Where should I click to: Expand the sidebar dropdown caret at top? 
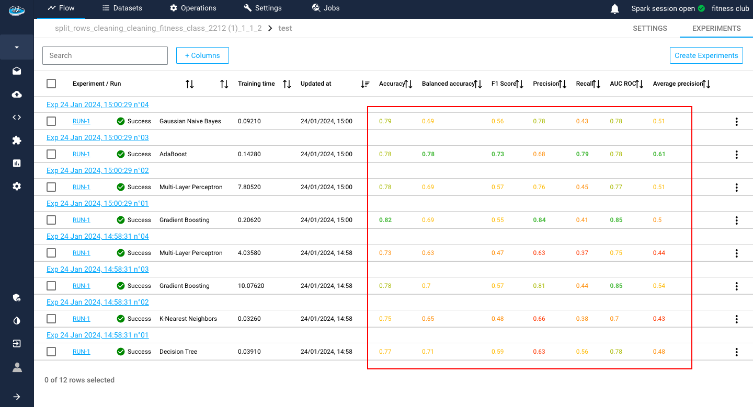pos(17,48)
